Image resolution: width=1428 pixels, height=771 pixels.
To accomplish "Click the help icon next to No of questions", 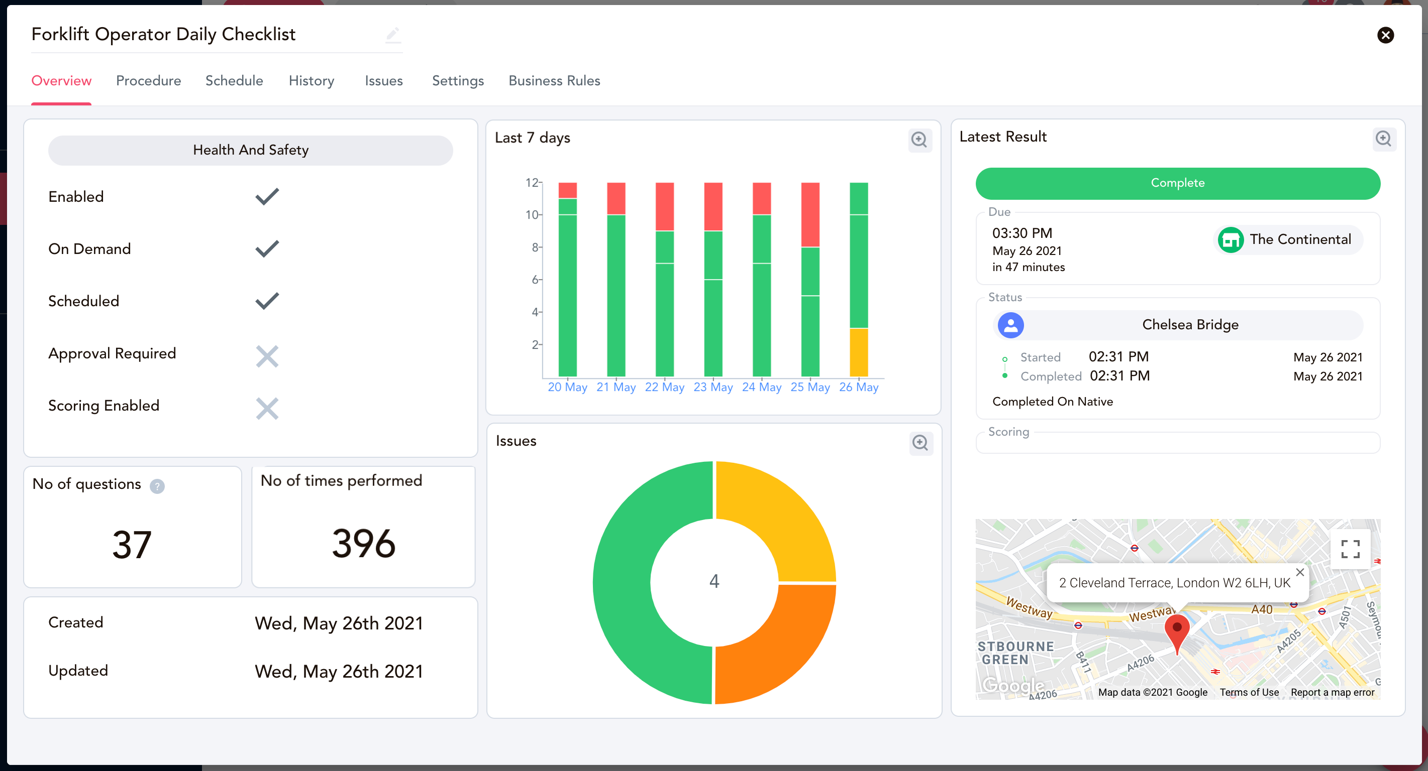I will click(157, 486).
